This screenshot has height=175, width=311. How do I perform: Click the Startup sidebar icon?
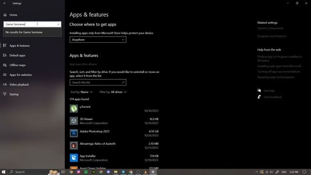coord(5,94)
